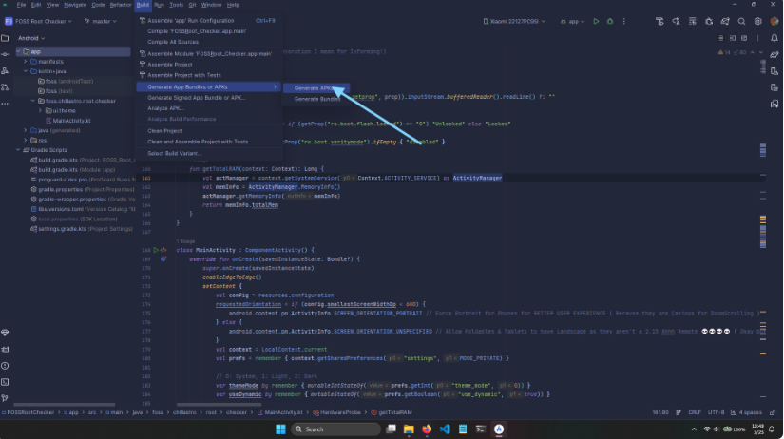Select MainActivity.kt in project tree
Screen dimensions: 784x439
pyautogui.click(x=71, y=121)
